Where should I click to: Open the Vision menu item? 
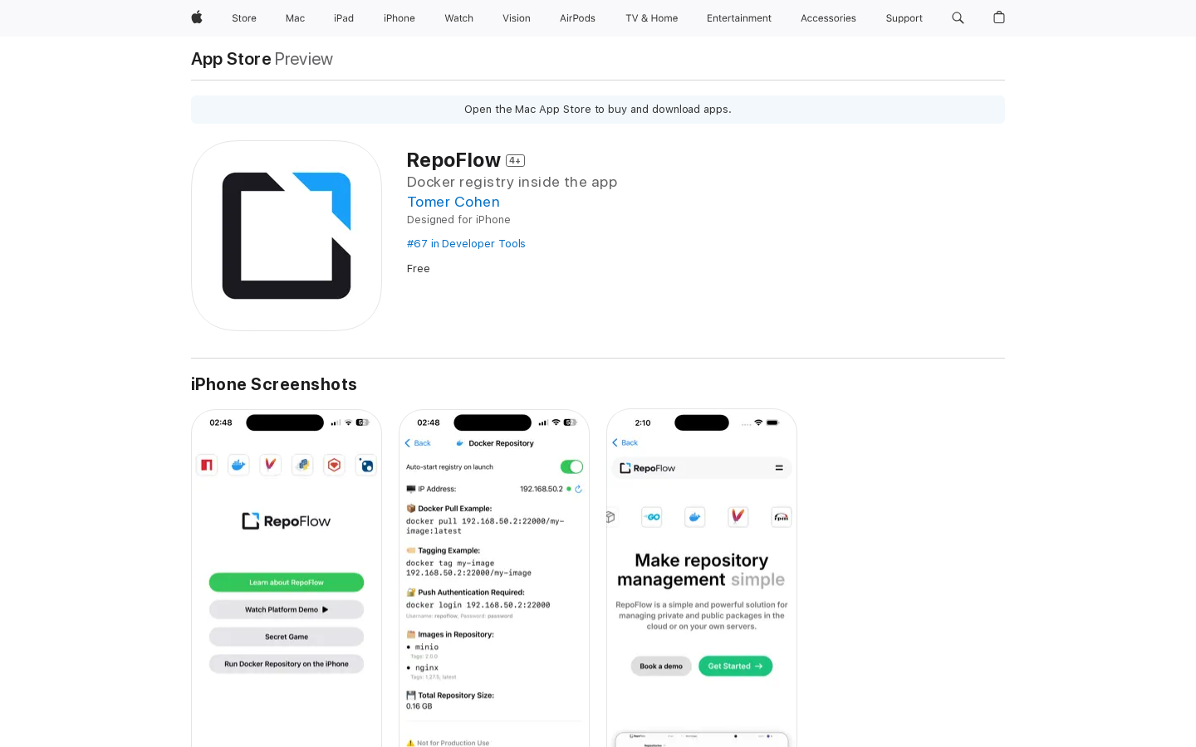pyautogui.click(x=517, y=18)
